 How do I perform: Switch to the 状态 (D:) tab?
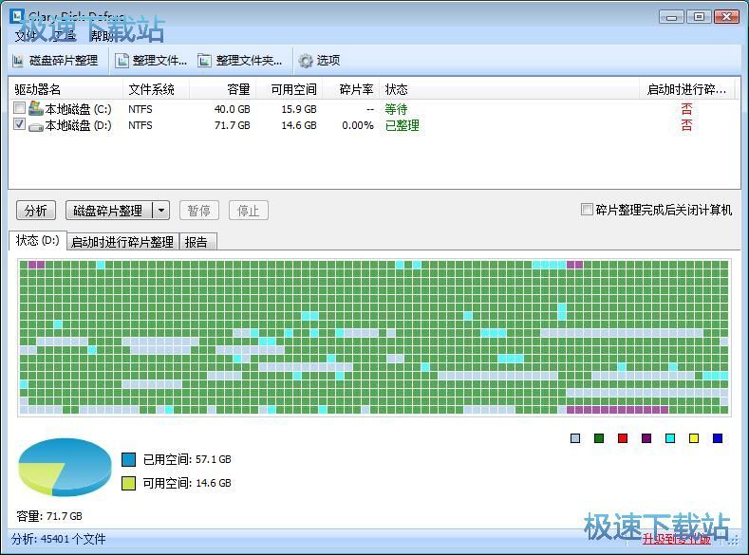click(38, 241)
